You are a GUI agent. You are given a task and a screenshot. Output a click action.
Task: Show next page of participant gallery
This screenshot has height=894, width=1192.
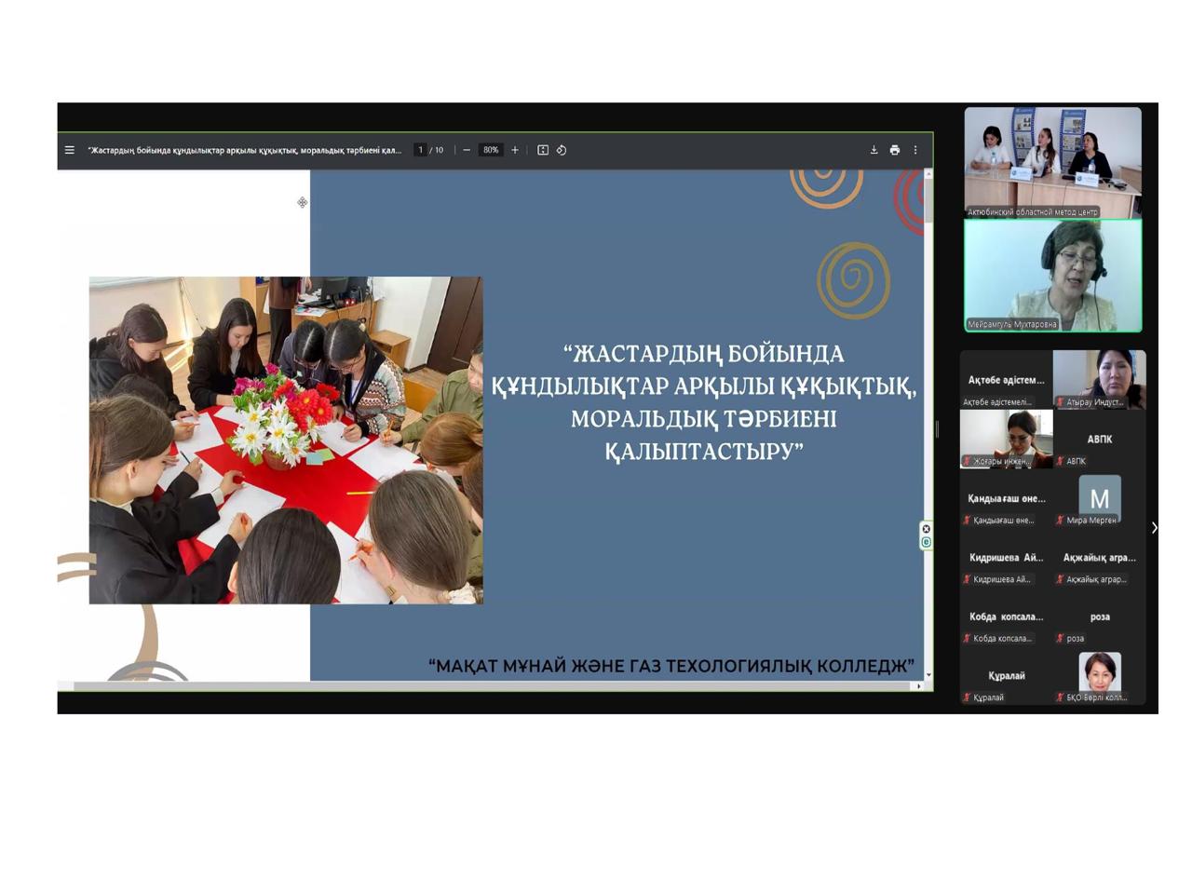(x=1155, y=528)
